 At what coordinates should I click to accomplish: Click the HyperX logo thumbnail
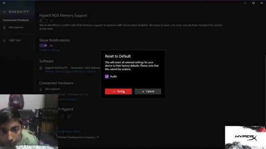(245, 137)
